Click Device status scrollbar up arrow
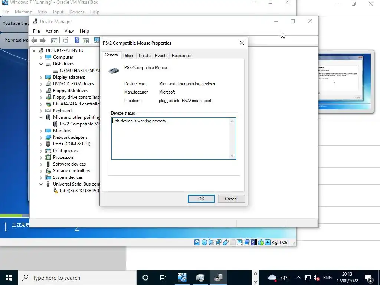 pos(232,121)
